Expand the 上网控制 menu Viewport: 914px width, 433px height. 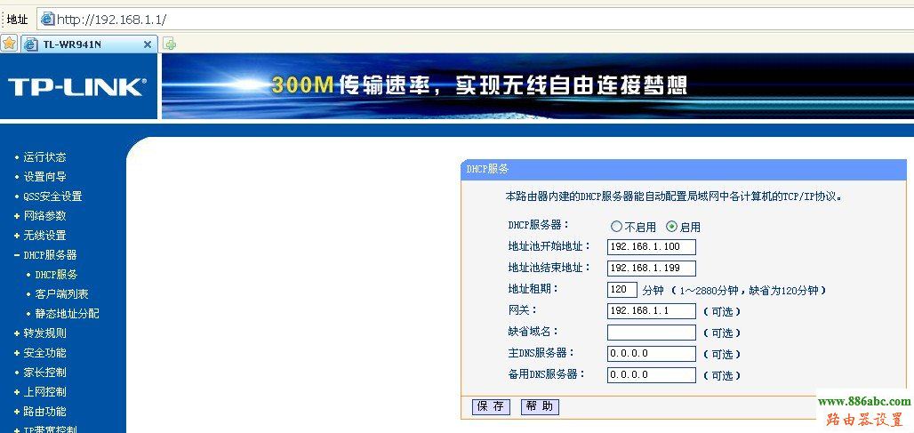click(x=44, y=392)
